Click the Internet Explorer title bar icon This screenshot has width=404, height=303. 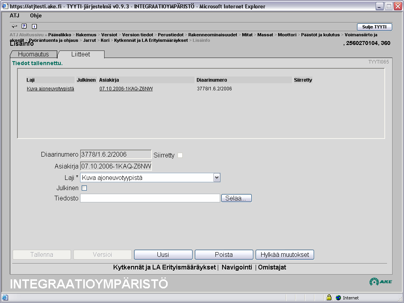coord(5,6)
